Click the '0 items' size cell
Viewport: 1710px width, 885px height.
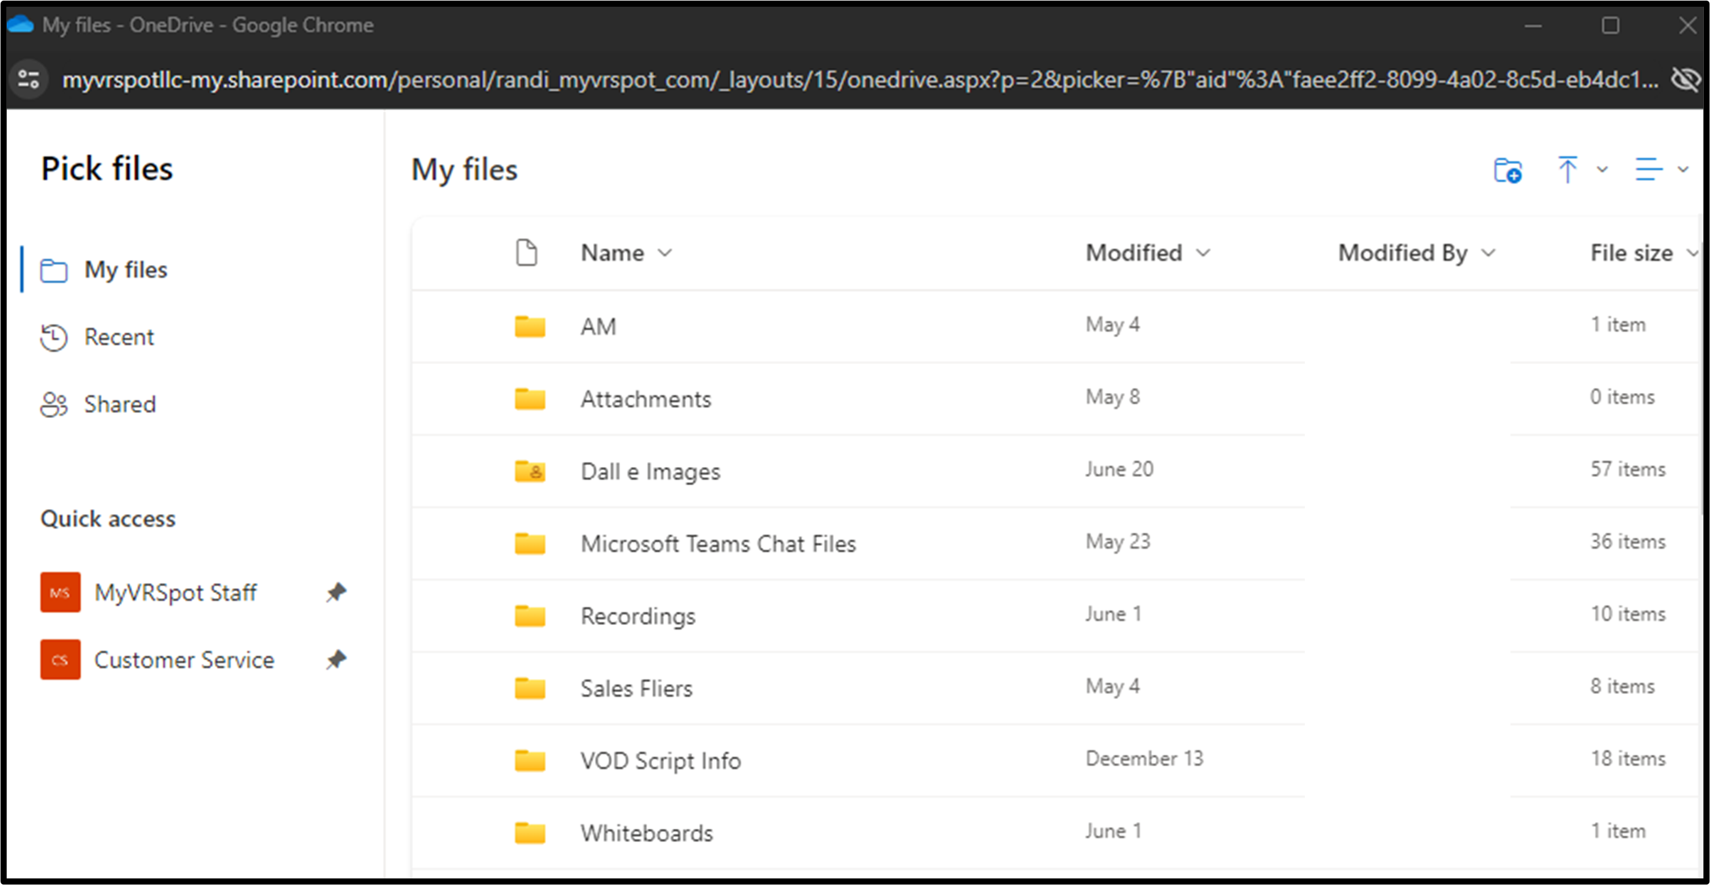tap(1622, 397)
